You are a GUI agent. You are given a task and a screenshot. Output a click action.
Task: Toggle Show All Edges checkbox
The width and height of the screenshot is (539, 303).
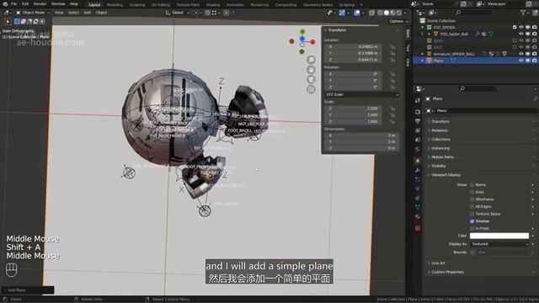pos(472,206)
